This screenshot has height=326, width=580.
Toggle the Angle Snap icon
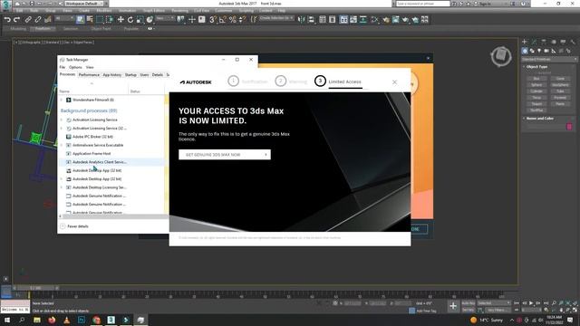pos(223,20)
